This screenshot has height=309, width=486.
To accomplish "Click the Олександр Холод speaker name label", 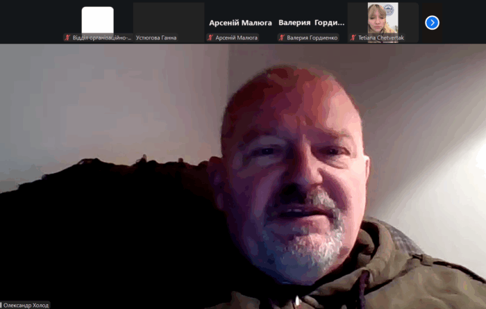I will click(26, 305).
